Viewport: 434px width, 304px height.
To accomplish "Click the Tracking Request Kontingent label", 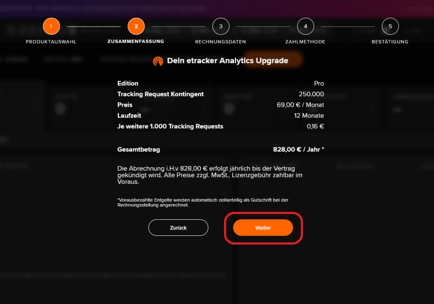I will 161,94.
